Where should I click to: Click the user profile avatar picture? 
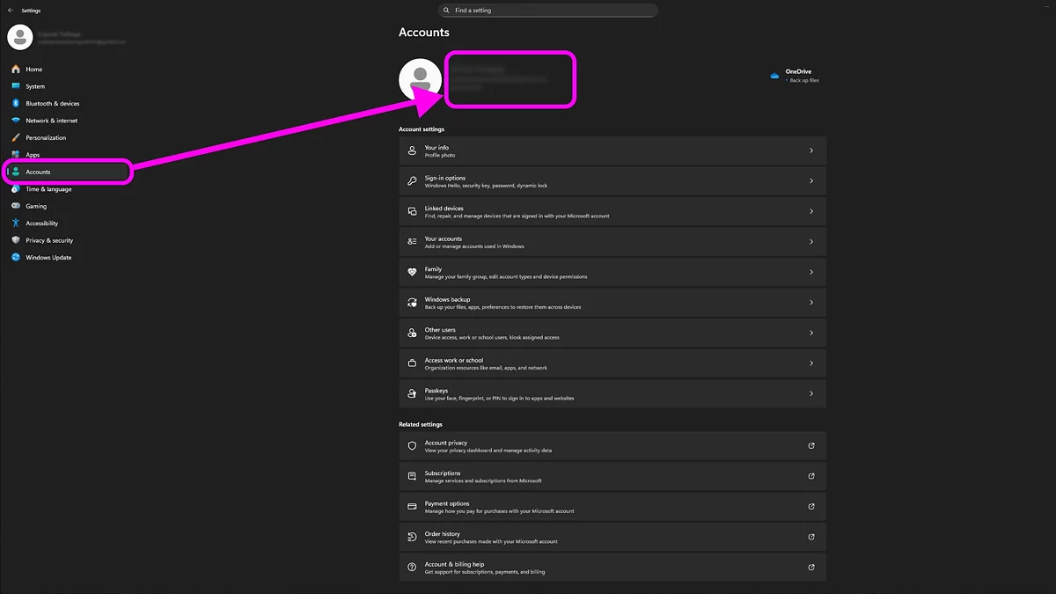coord(420,78)
